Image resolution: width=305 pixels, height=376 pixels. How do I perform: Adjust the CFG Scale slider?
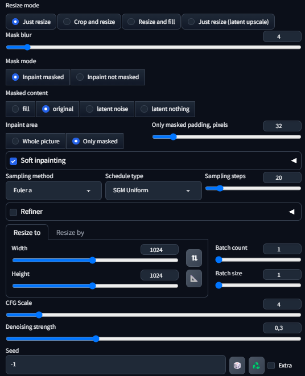click(x=154, y=315)
